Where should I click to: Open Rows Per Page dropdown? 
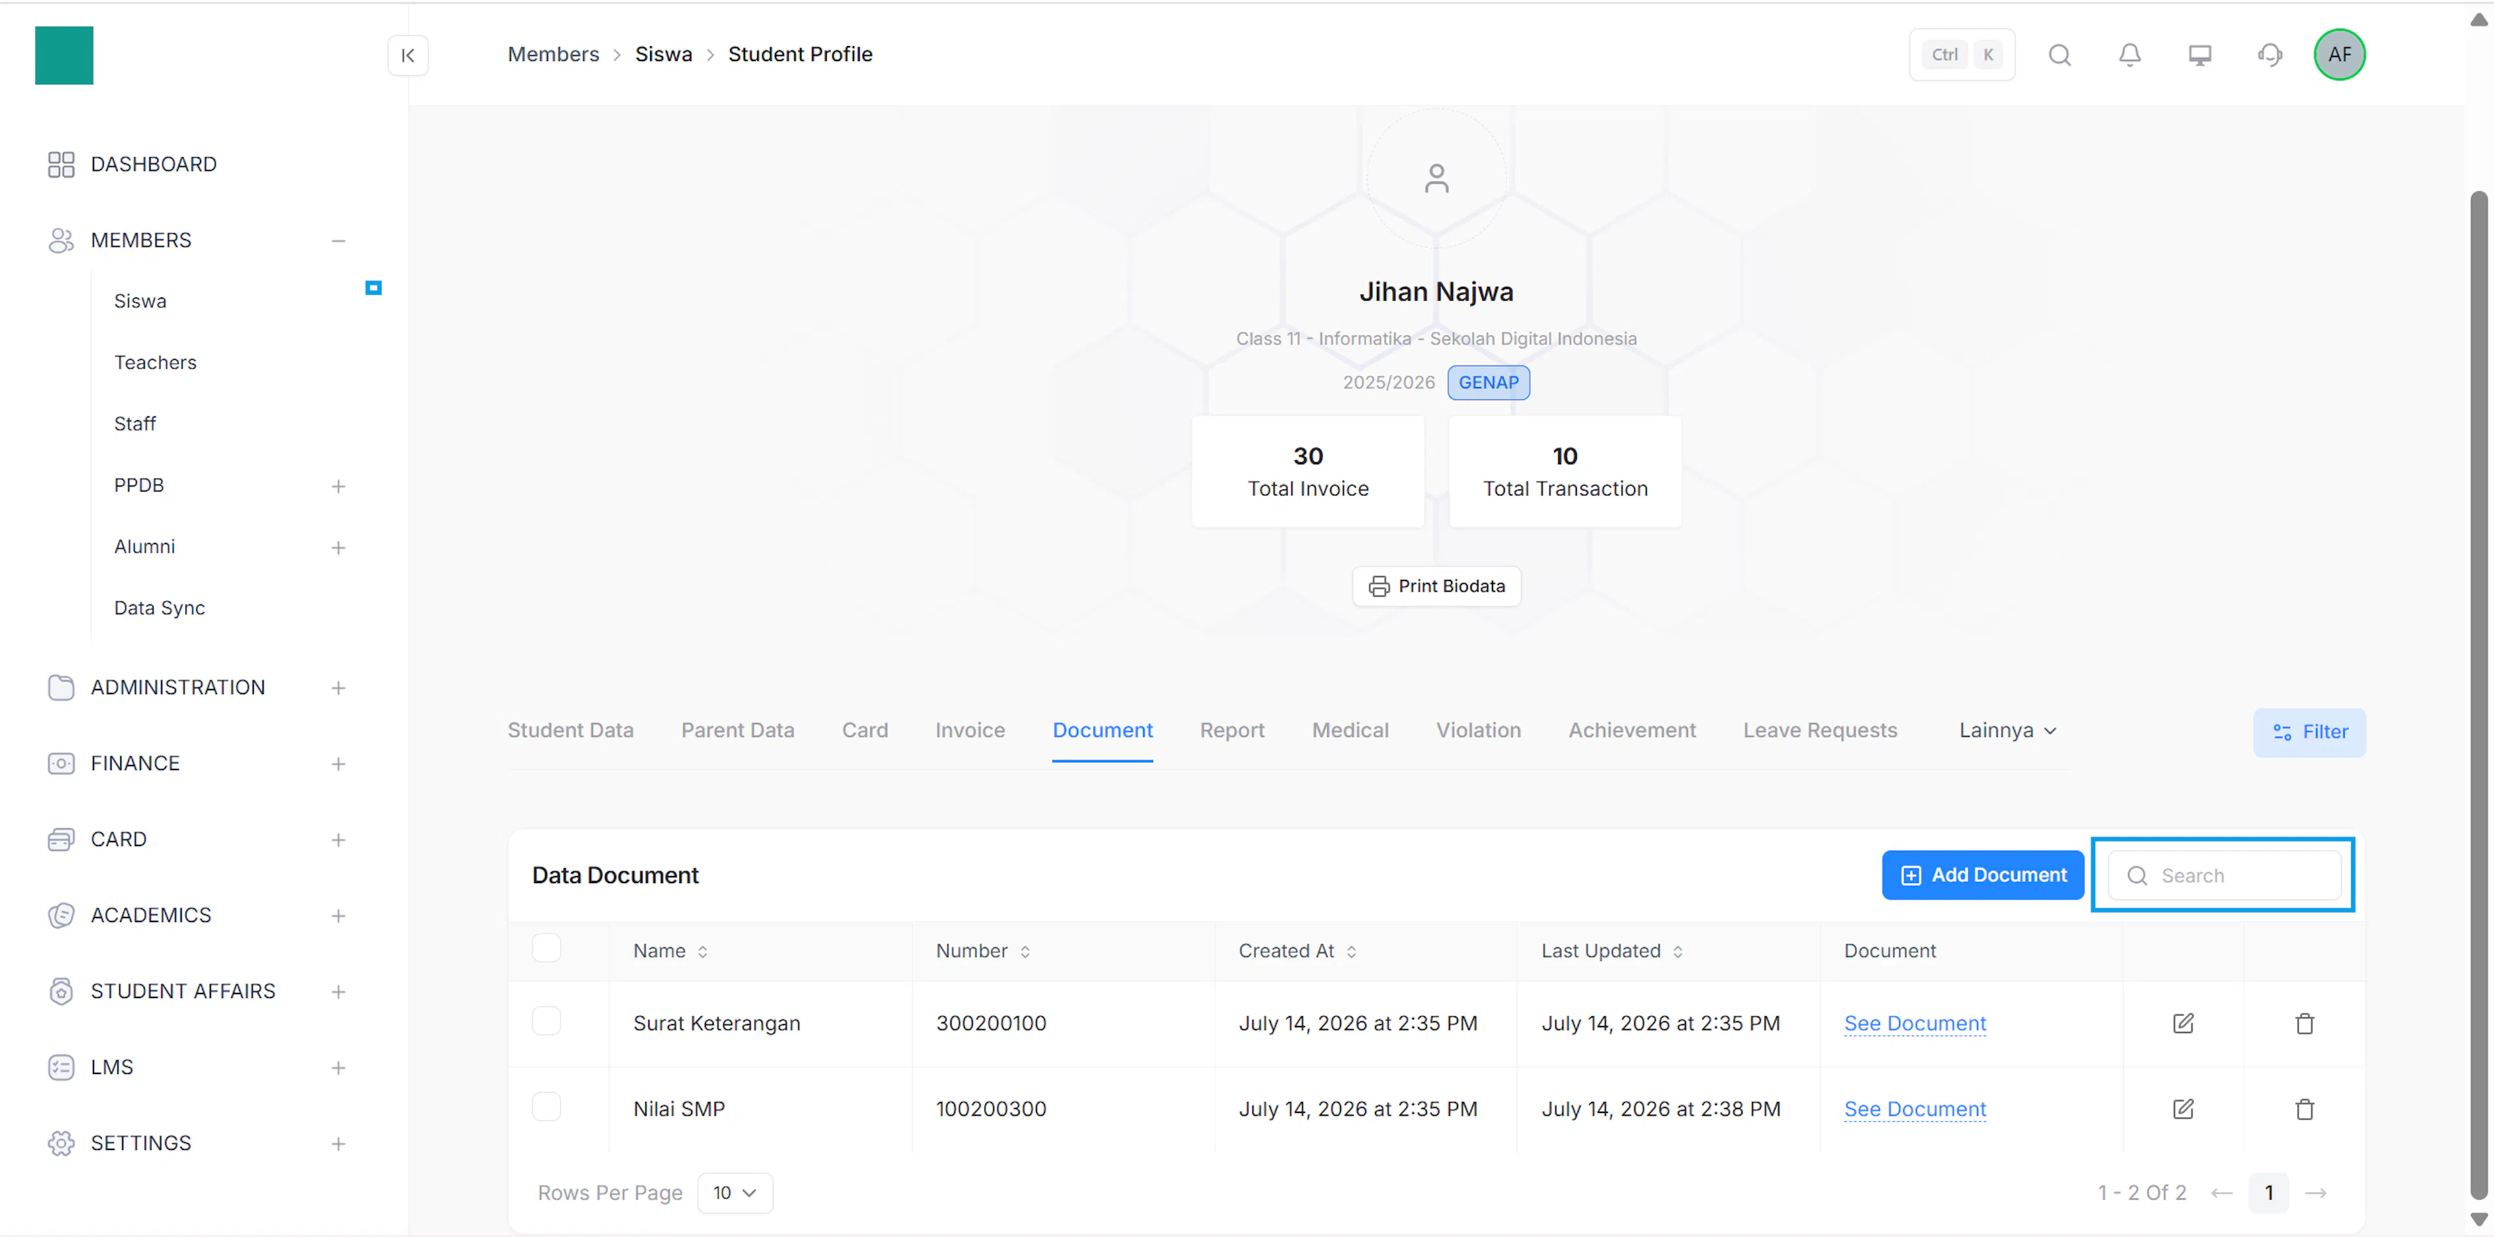735,1192
